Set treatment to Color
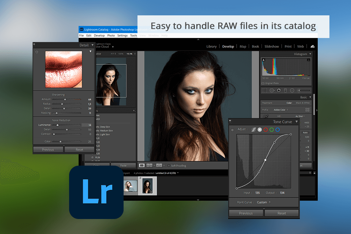This screenshot has height=234, width=351. tap(289, 103)
